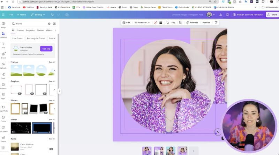This screenshot has width=279, height=155.
Task: Open the border style lines icon
Action: (x=161, y=23)
